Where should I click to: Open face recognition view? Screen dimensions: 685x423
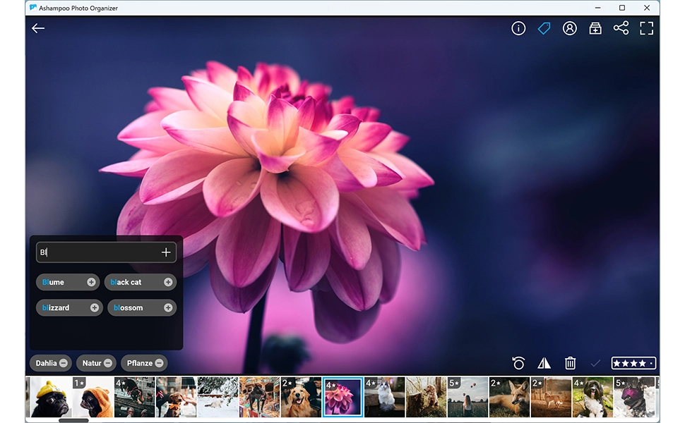570,28
